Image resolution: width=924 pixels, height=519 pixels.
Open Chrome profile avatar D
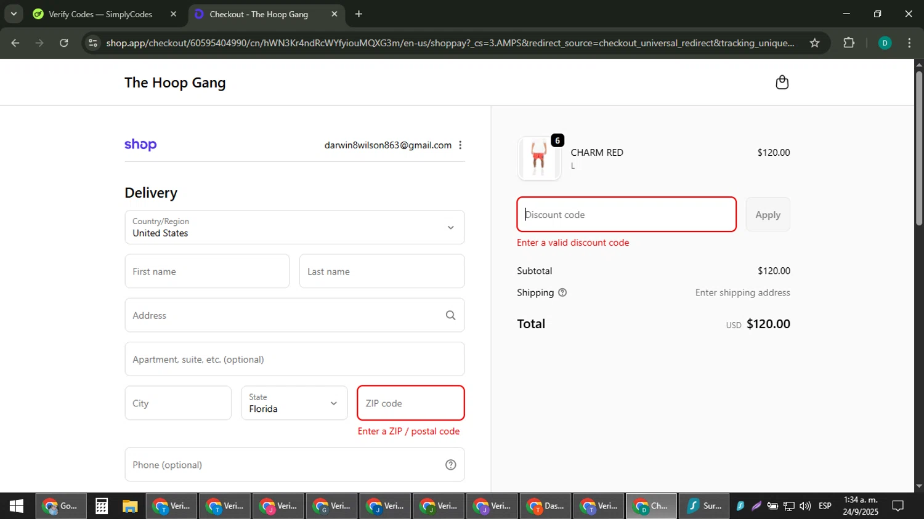885,43
